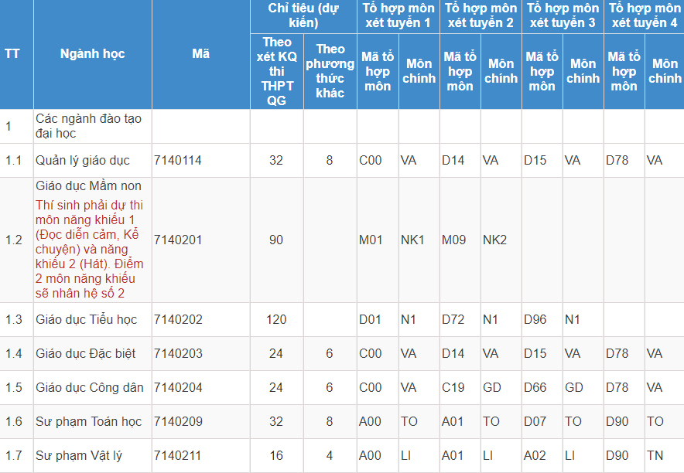Click major code 7140211
Image resolution: width=684 pixels, height=473 pixels.
pyautogui.click(x=178, y=456)
